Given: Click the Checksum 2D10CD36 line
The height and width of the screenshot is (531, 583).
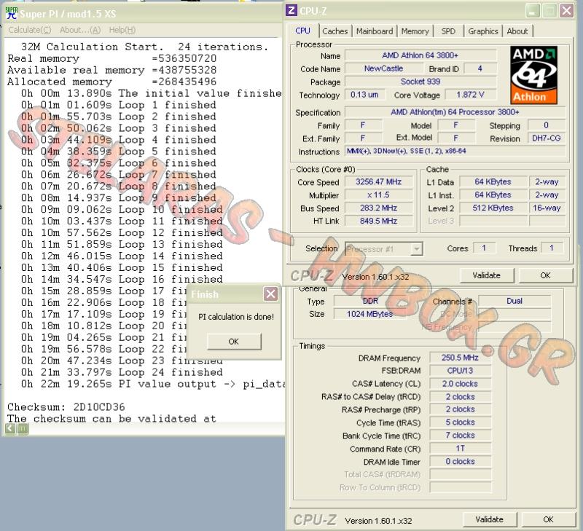Looking at the screenshot, I should pos(66,407).
